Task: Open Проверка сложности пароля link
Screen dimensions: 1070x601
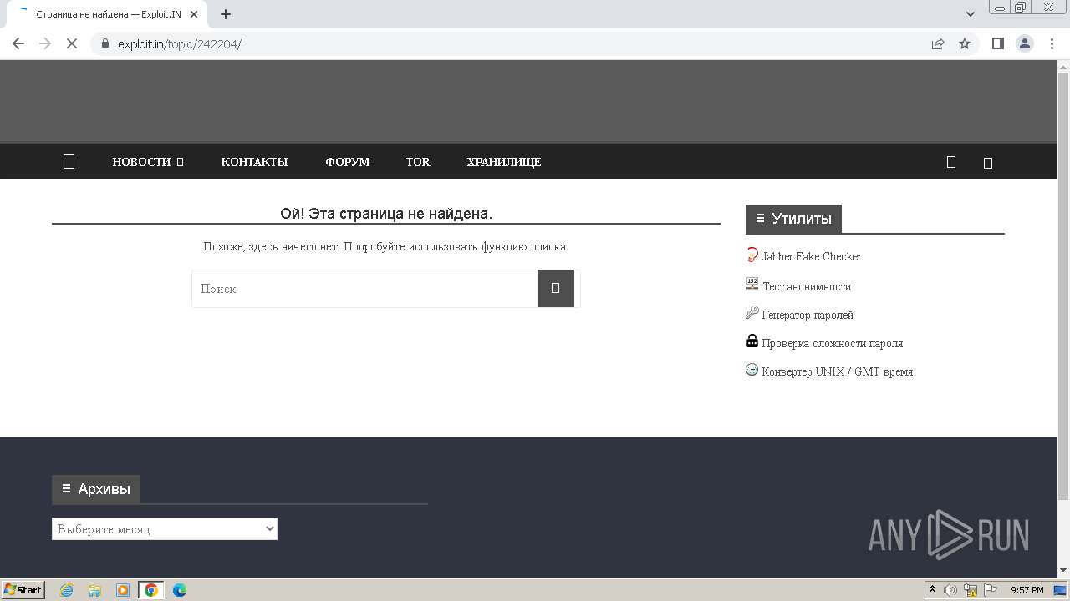Action: pos(833,344)
